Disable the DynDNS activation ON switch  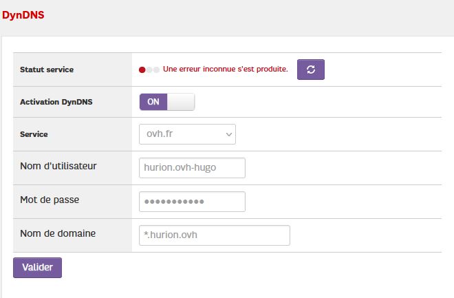click(x=167, y=102)
